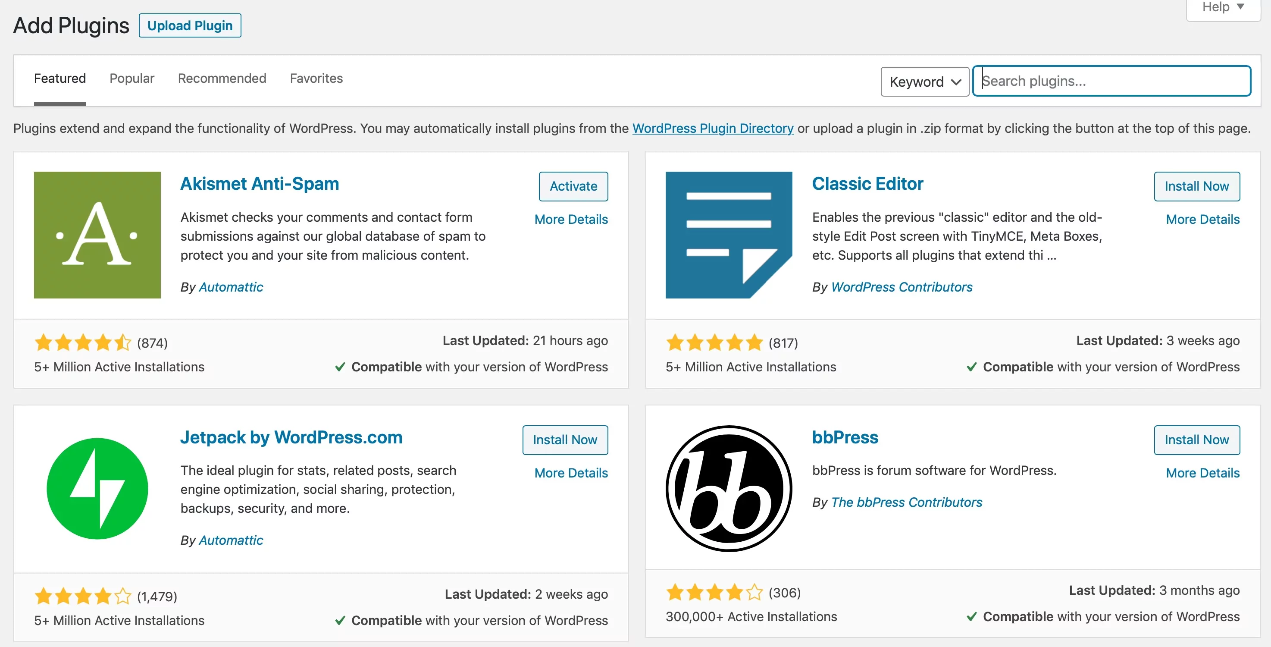Click the Jetpack star rating
Image resolution: width=1271 pixels, height=647 pixels.
(83, 596)
